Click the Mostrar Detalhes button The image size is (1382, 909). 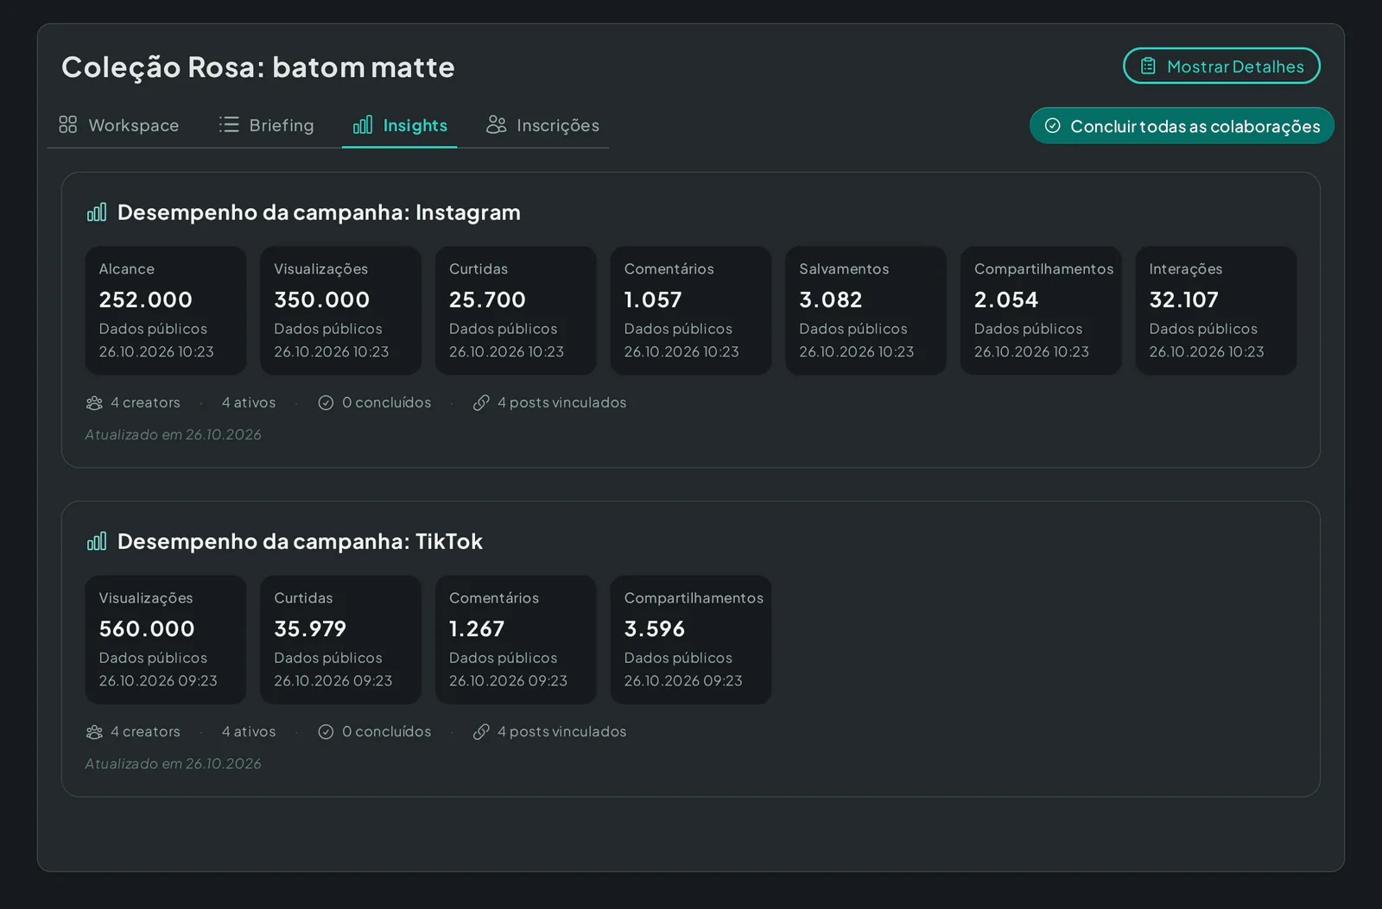pos(1221,66)
